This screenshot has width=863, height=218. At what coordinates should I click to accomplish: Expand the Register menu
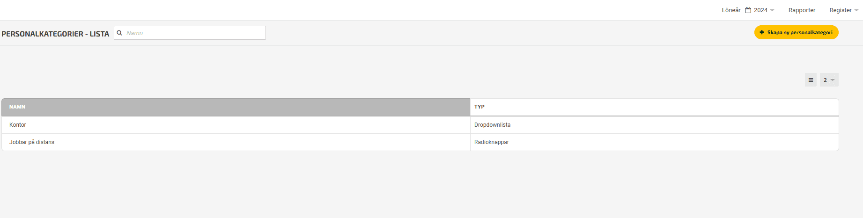click(844, 10)
